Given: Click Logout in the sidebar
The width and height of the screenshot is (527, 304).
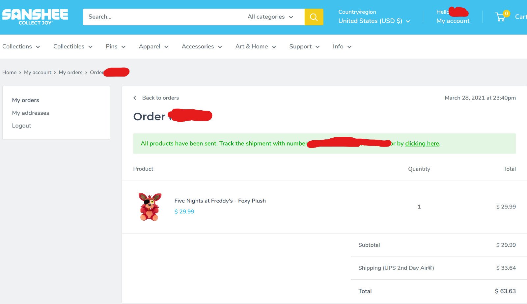Looking at the screenshot, I should tap(21, 125).
